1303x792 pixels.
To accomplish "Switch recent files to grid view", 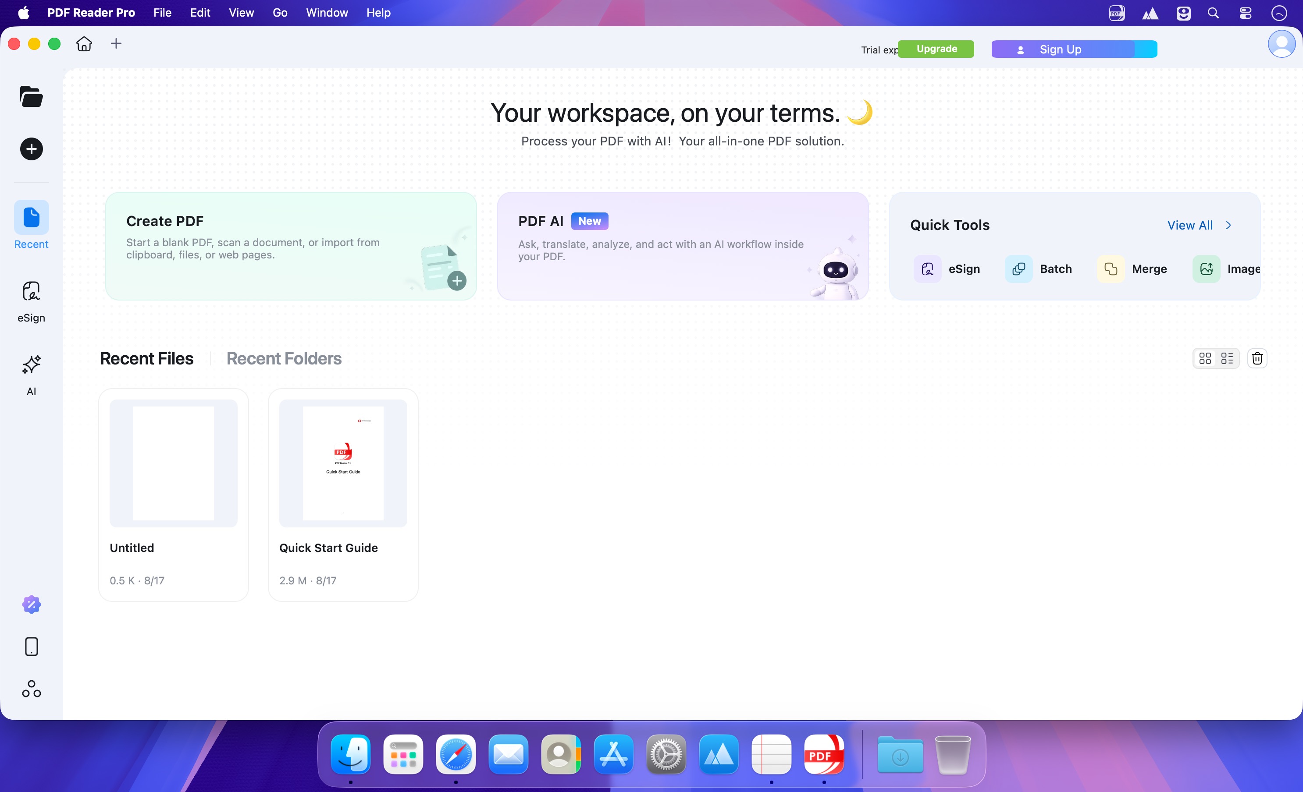I will (1205, 358).
